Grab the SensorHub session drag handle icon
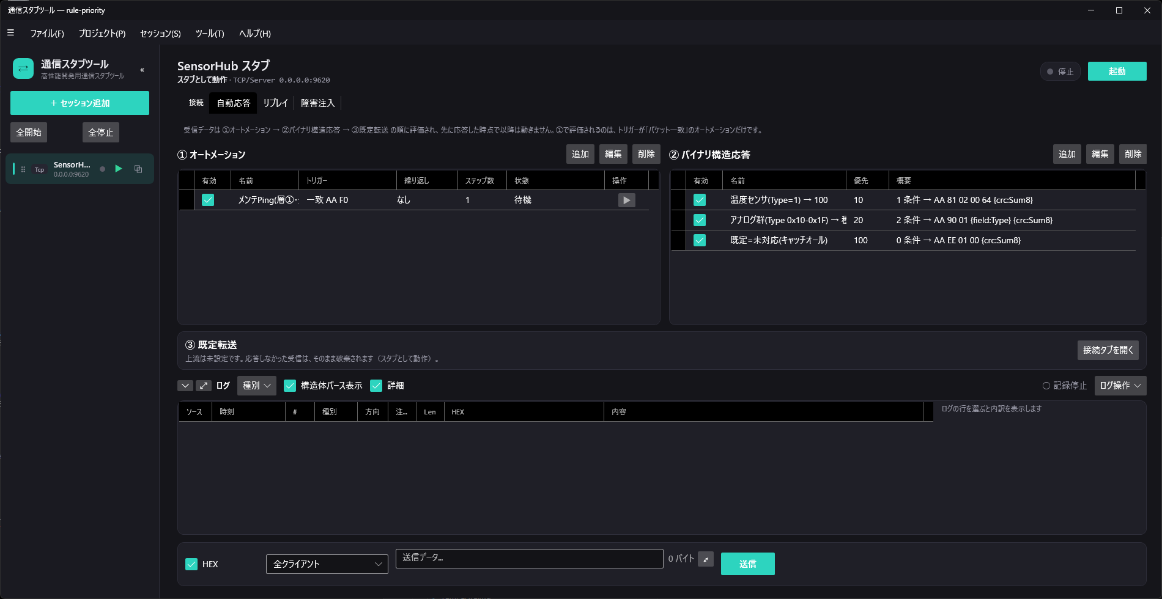 23,169
